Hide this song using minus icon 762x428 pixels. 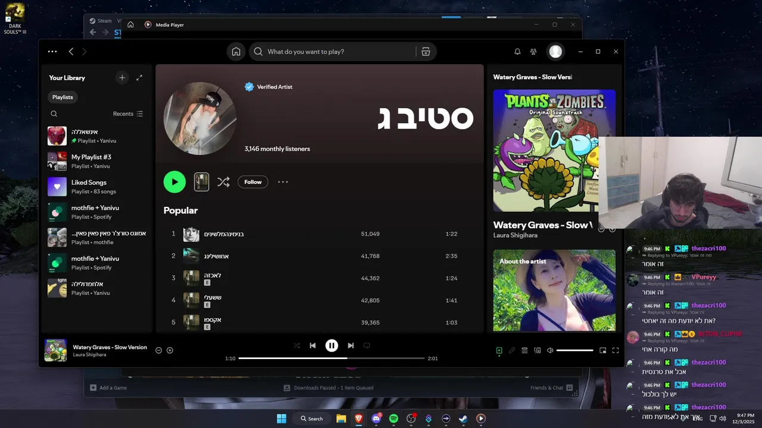[159, 350]
